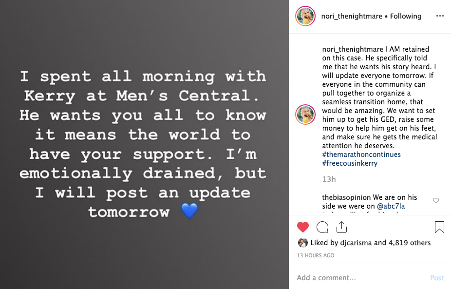Visit thebiasopinion's profile from comment
Viewport: 451px width, 289px height.
click(x=346, y=197)
